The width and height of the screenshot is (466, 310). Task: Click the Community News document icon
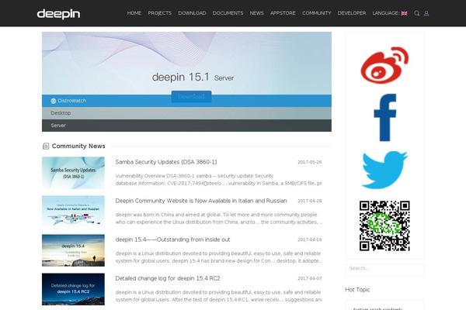tap(46, 146)
